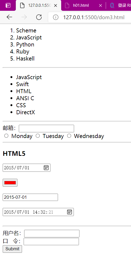Select the Tuesday radio button
131x256 pixels.
pos(38,136)
